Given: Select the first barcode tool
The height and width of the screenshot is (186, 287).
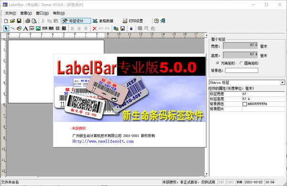Looking at the screenshot, I should [x=44, y=29].
